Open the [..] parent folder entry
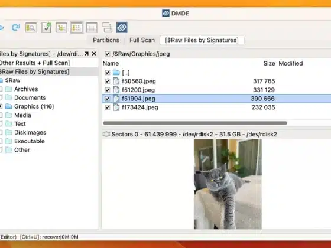This screenshot has height=248, width=331. (125, 73)
